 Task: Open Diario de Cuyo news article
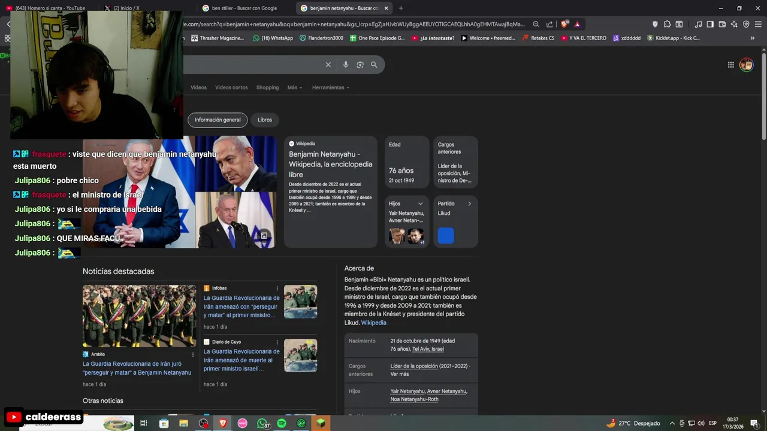(241, 360)
